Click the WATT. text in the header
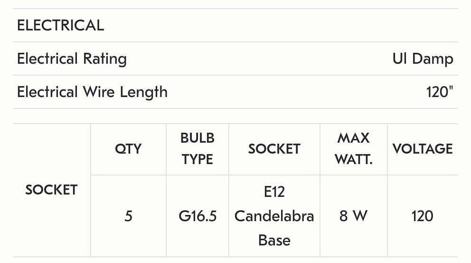471x263 pixels. 353,159
